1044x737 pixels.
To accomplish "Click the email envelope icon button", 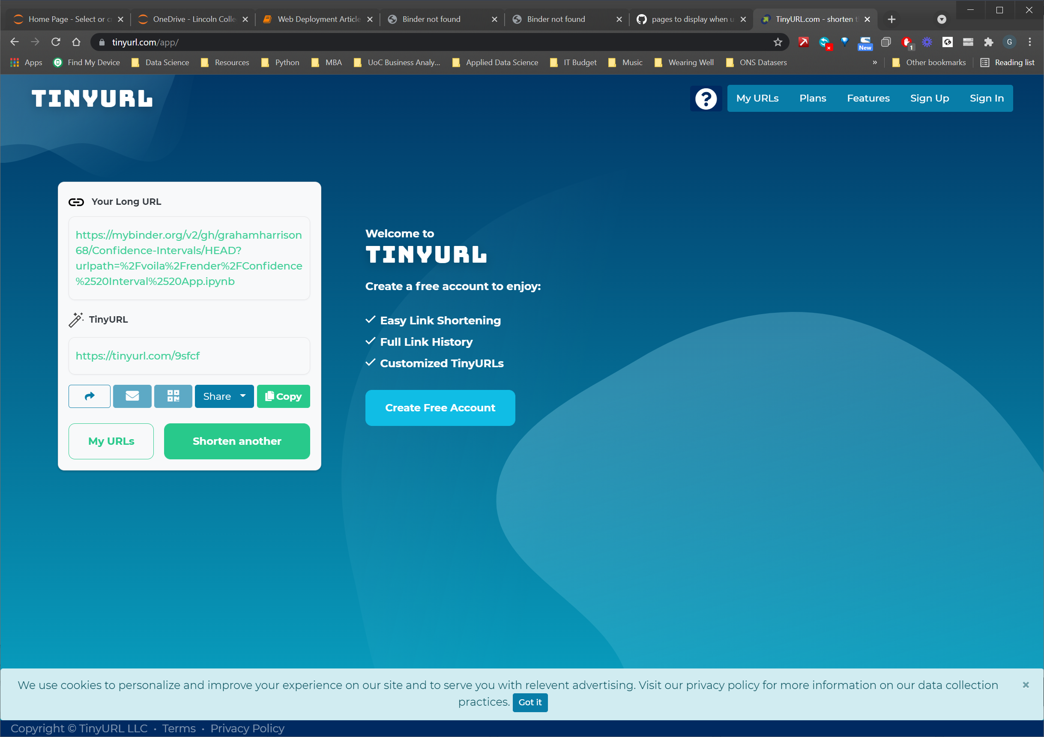I will 132,396.
